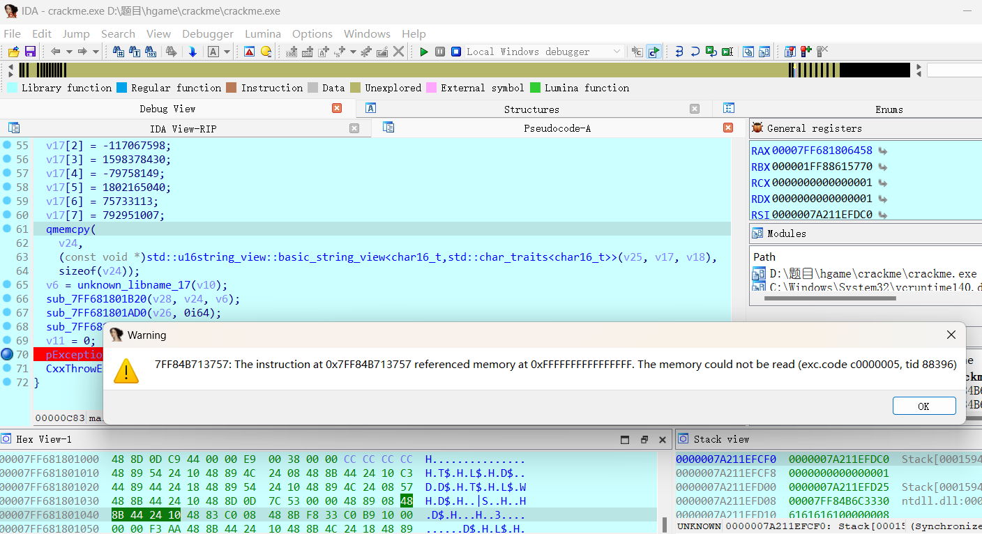The width and height of the screenshot is (982, 534).
Task: Switch to the Structures tab
Action: (531, 109)
